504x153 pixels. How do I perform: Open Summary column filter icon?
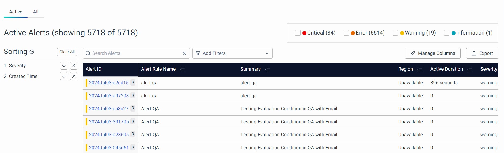click(267, 70)
